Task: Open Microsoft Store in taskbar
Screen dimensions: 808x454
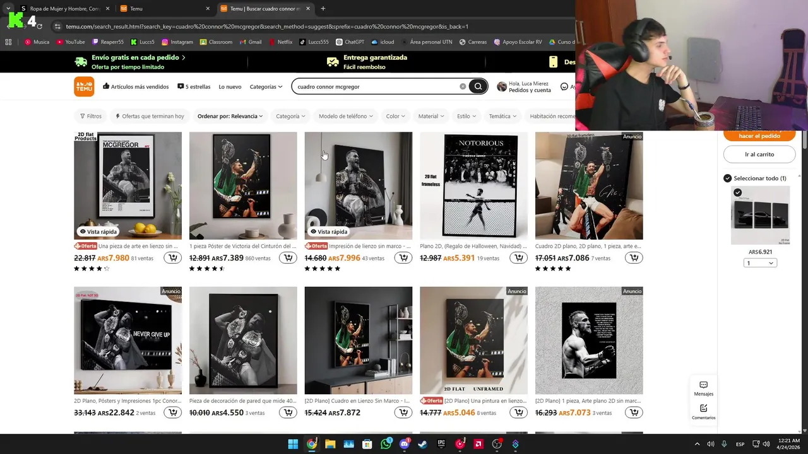Action: tap(367, 444)
